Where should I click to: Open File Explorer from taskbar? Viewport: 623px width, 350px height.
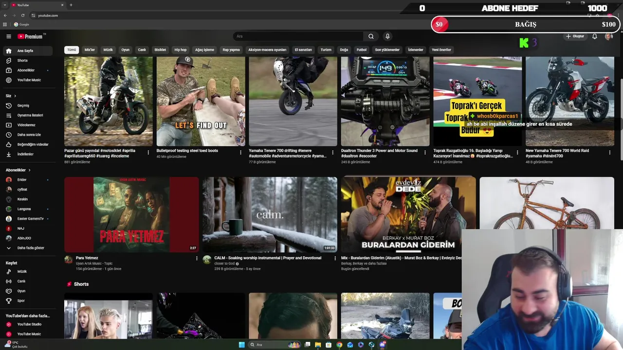pos(318,345)
